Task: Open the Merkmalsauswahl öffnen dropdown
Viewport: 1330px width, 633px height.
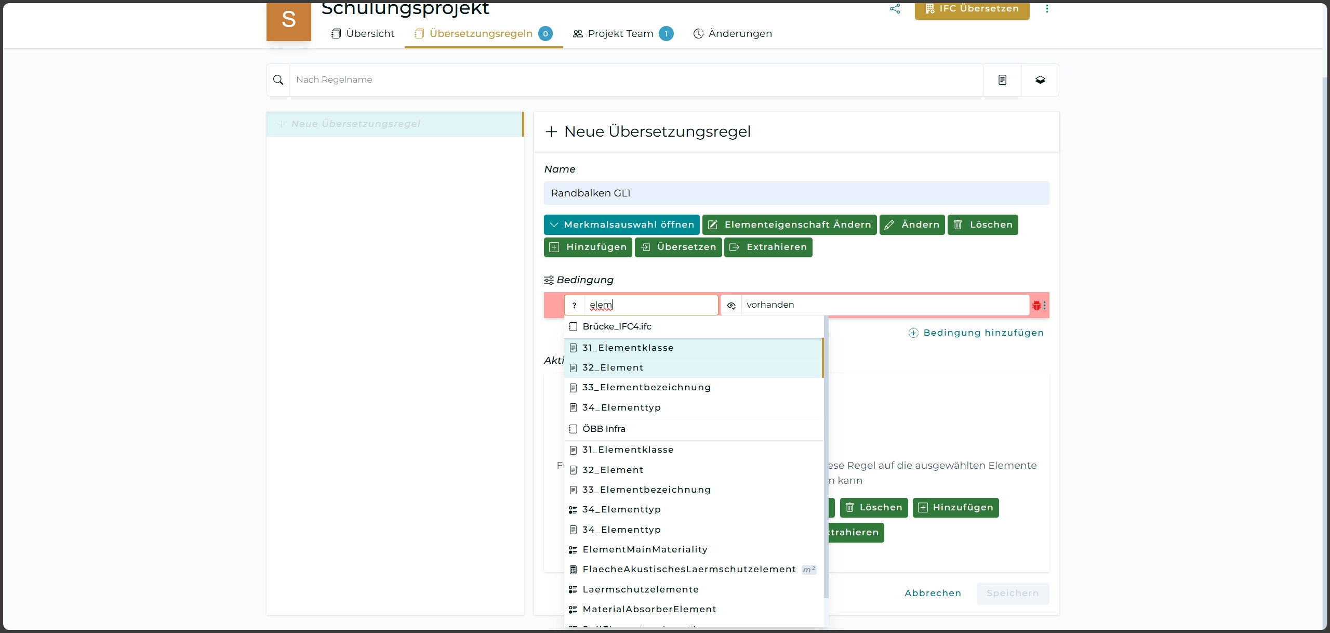Action: coord(621,225)
